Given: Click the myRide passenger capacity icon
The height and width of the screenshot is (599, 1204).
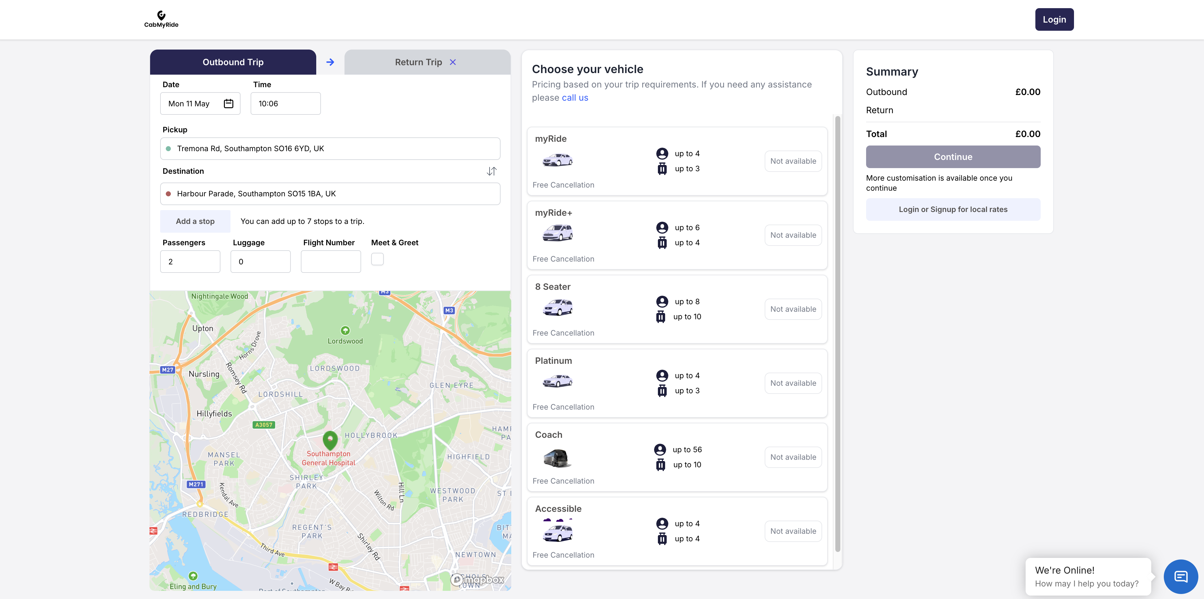Looking at the screenshot, I should [662, 154].
